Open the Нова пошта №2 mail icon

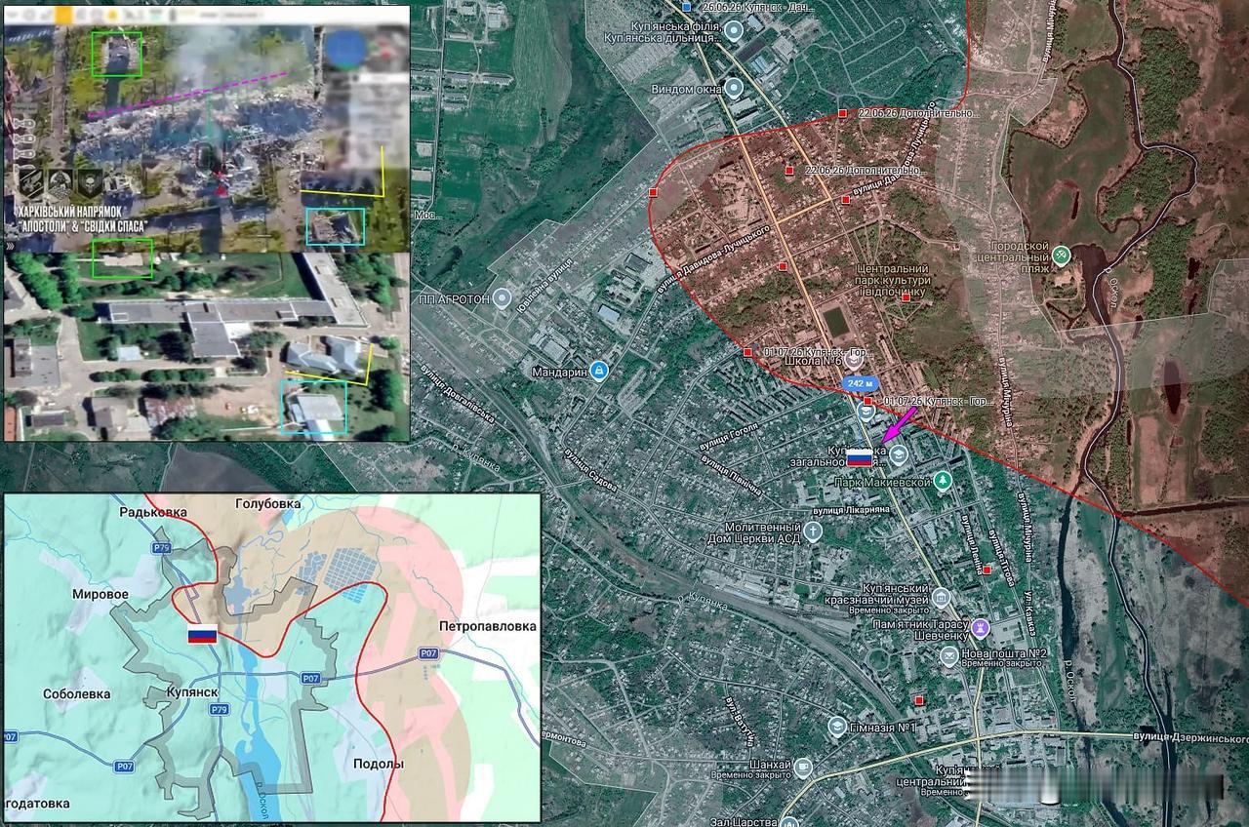948,656
